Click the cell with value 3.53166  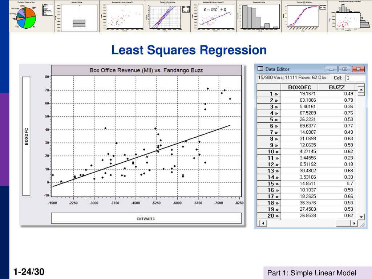coord(299,177)
